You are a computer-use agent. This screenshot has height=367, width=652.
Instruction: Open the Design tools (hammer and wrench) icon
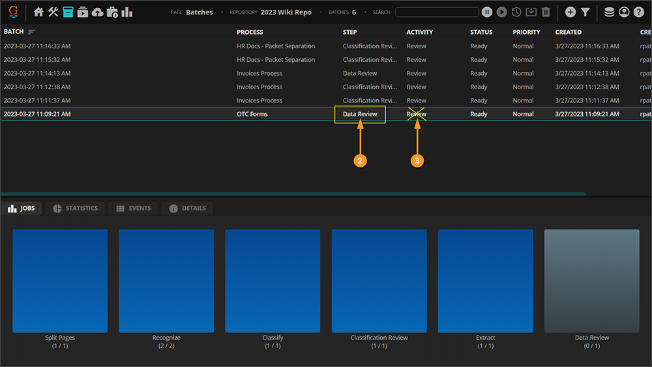point(53,12)
